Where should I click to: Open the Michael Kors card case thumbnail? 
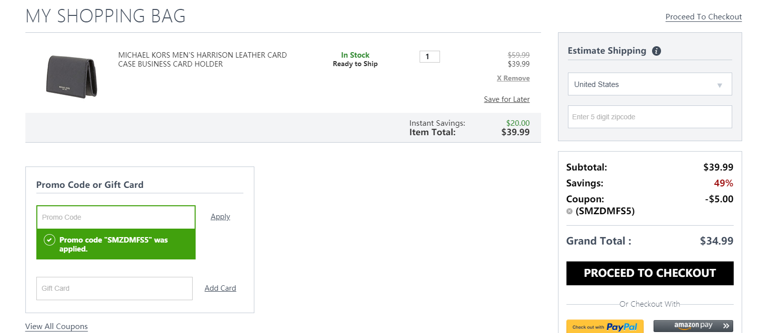[x=72, y=76]
